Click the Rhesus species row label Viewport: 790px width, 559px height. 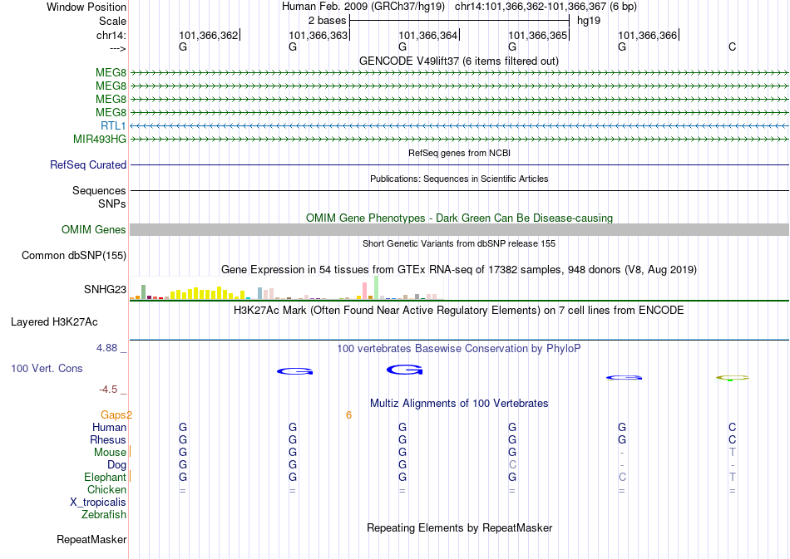click(108, 440)
